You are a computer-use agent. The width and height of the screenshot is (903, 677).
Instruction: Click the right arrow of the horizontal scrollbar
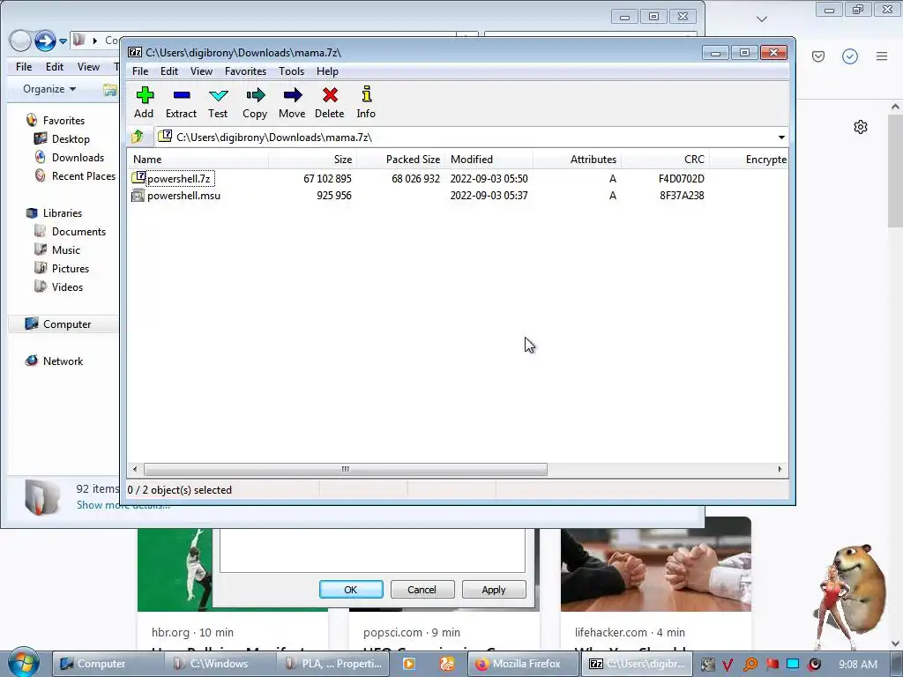[x=780, y=469]
